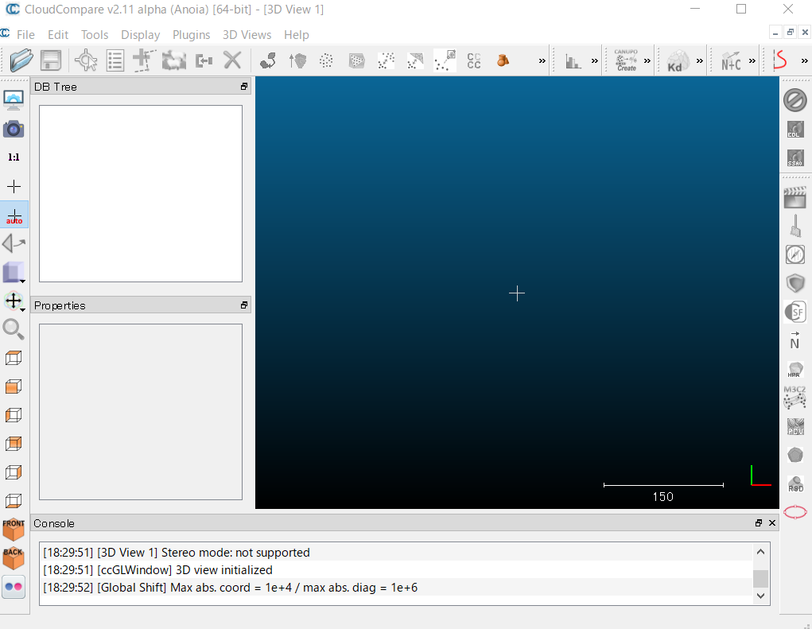Click the disable shader circle-slash icon
Viewport: 812px width, 629px height.
coord(795,100)
